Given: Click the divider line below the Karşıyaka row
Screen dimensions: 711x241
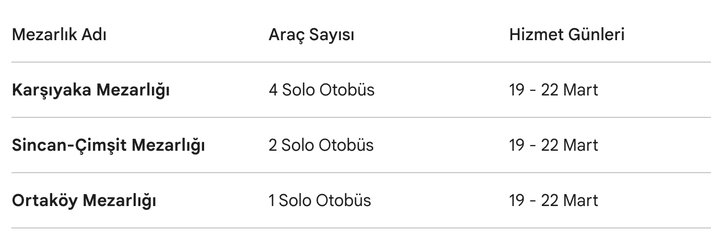Looking at the screenshot, I should tap(355, 118).
